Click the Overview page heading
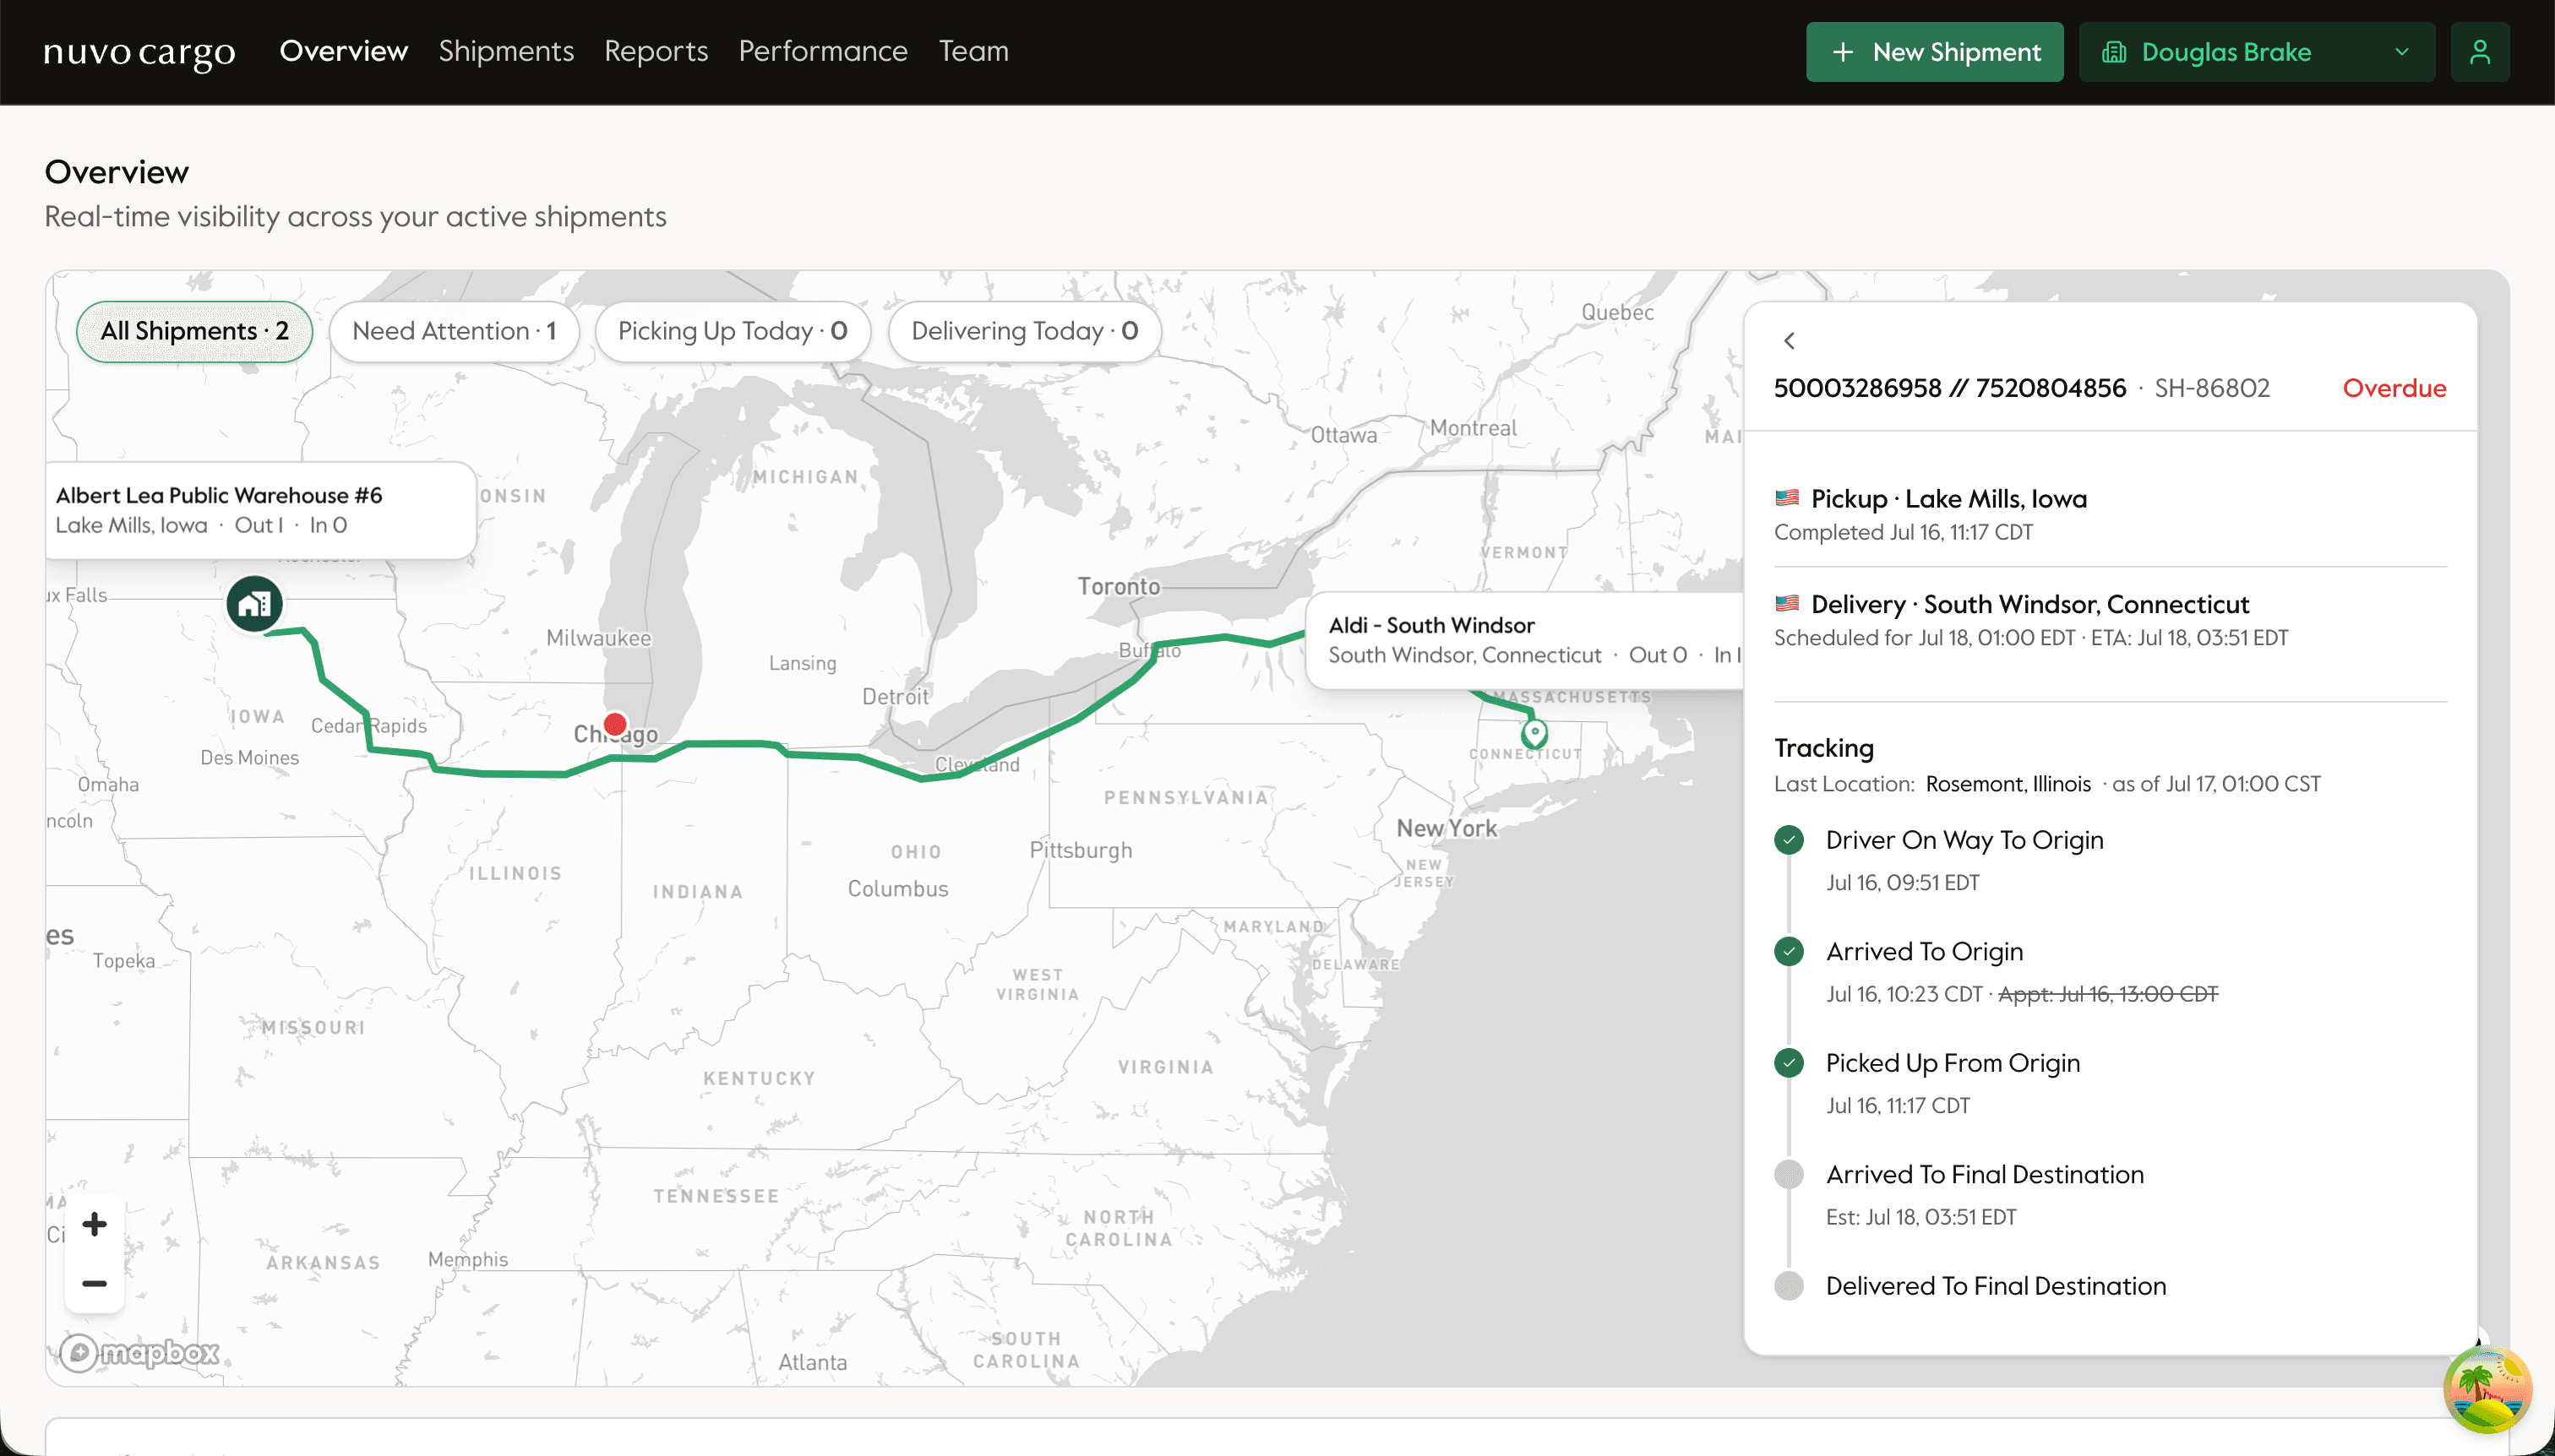Screen dimensions: 2555x1456 click(x=116, y=172)
